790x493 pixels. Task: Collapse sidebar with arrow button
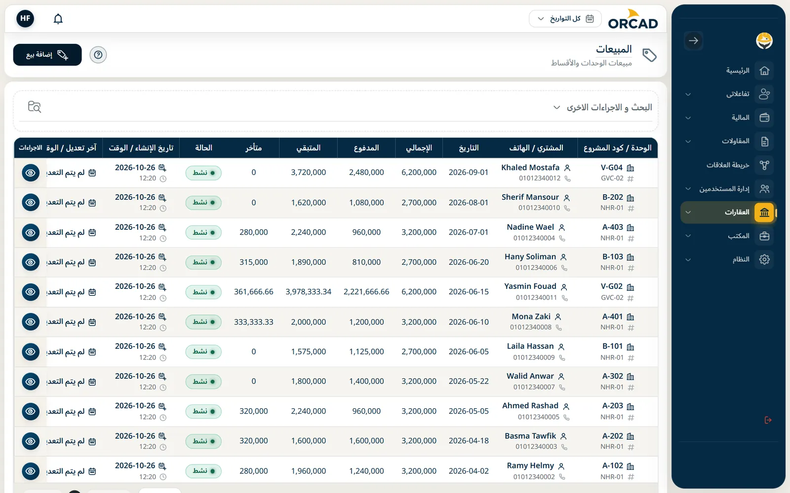pos(694,40)
